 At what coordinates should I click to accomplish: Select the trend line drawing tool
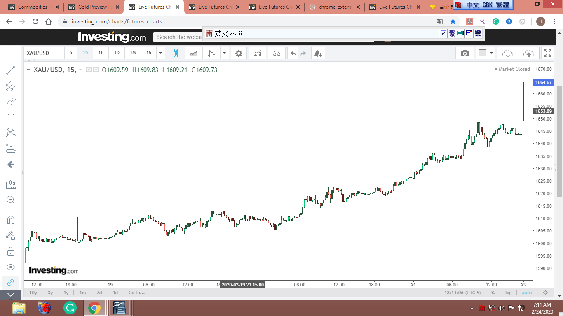click(x=11, y=70)
